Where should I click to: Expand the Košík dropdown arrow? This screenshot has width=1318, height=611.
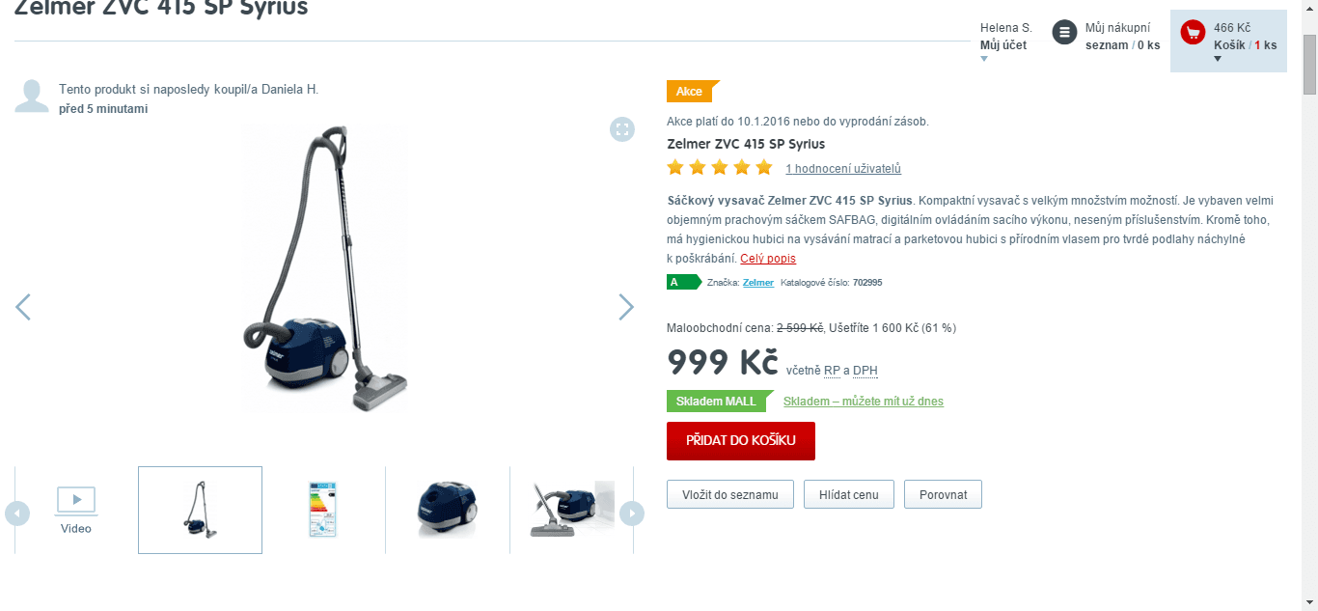click(x=1218, y=59)
